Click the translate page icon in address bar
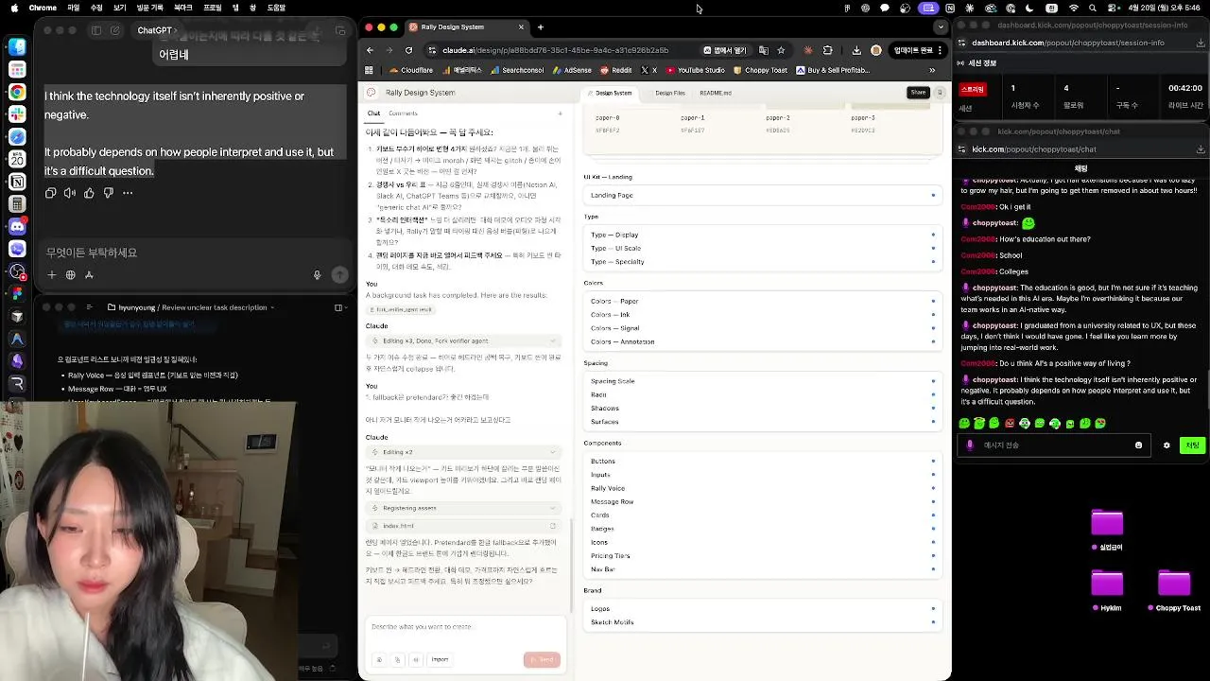Viewport: 1210px width, 681px height. click(x=763, y=50)
